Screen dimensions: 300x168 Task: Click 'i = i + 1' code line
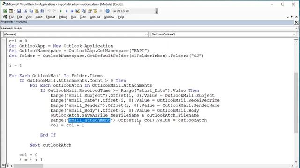[31, 160]
